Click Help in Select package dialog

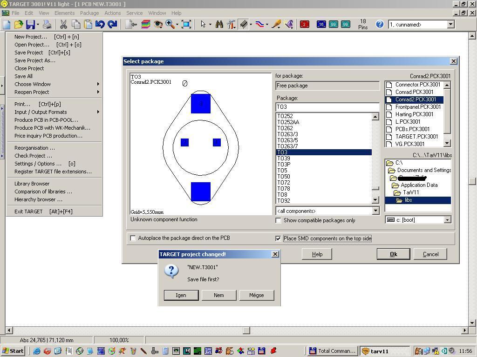[317, 254]
